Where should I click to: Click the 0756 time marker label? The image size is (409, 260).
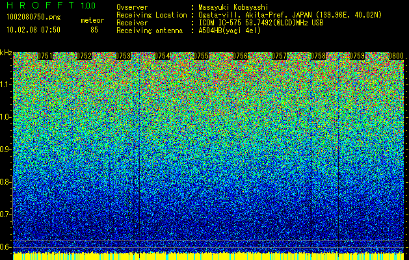point(240,56)
